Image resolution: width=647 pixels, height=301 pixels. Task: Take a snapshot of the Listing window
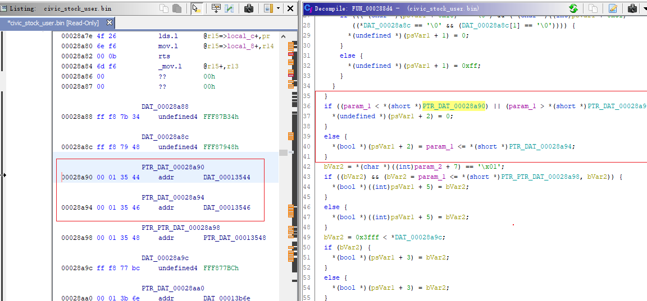249,8
